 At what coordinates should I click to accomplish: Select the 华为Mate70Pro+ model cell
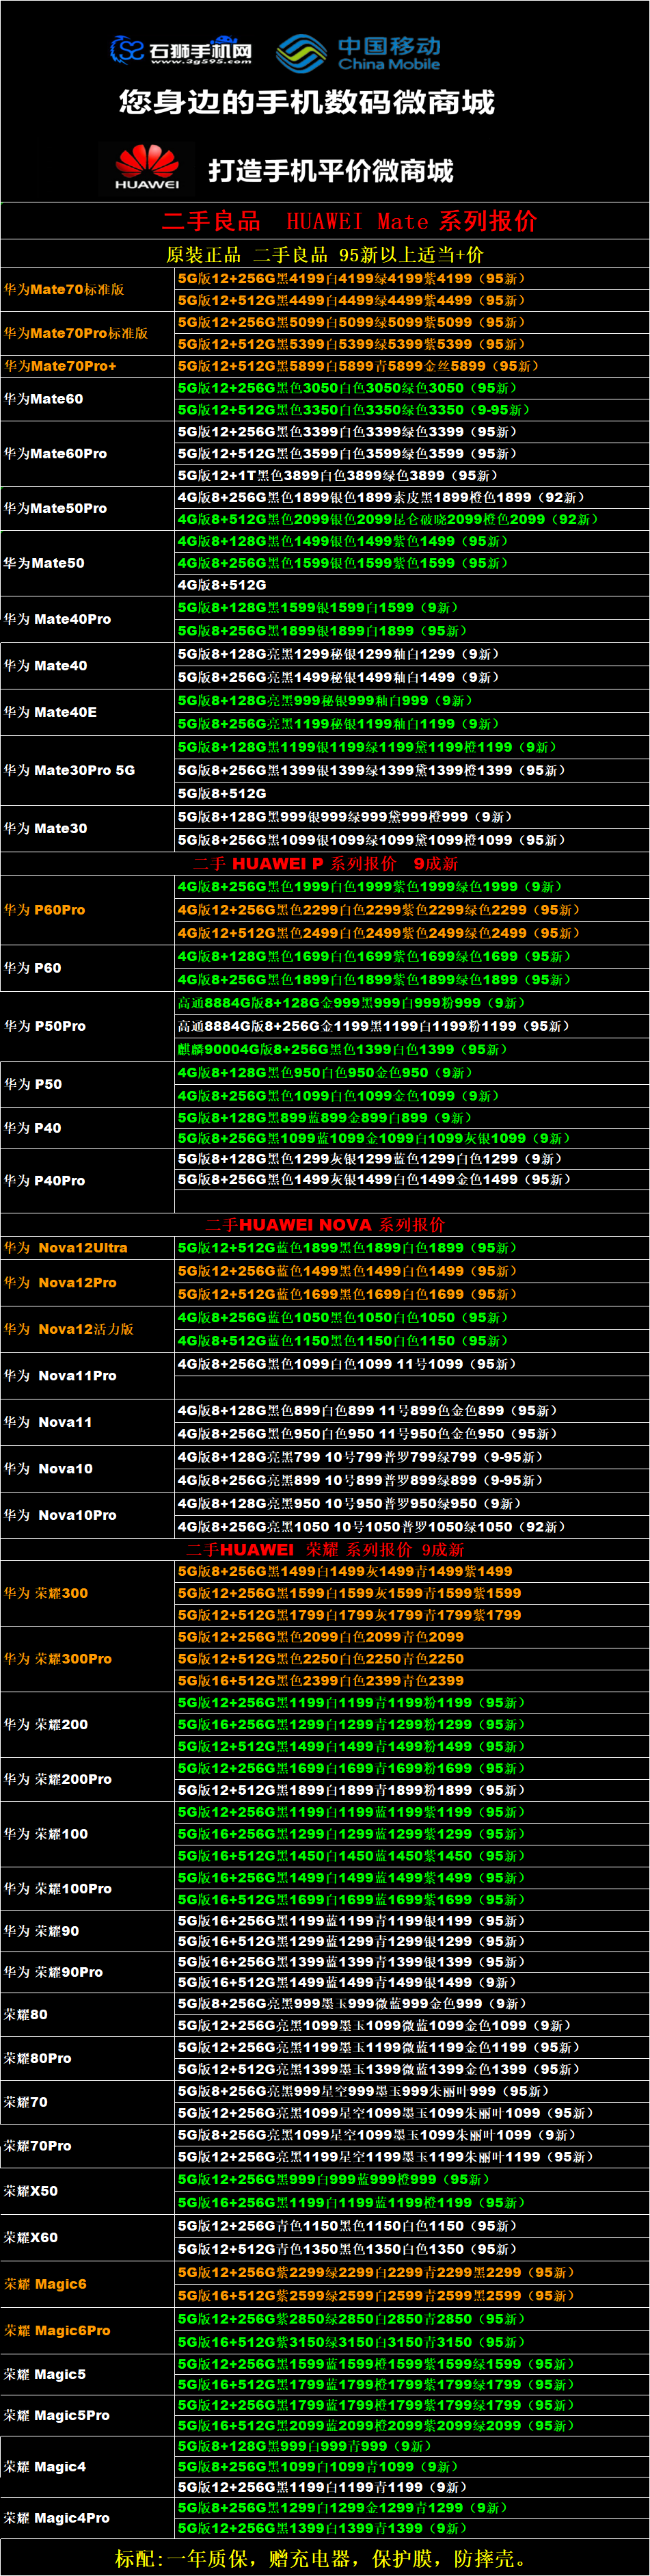87,366
